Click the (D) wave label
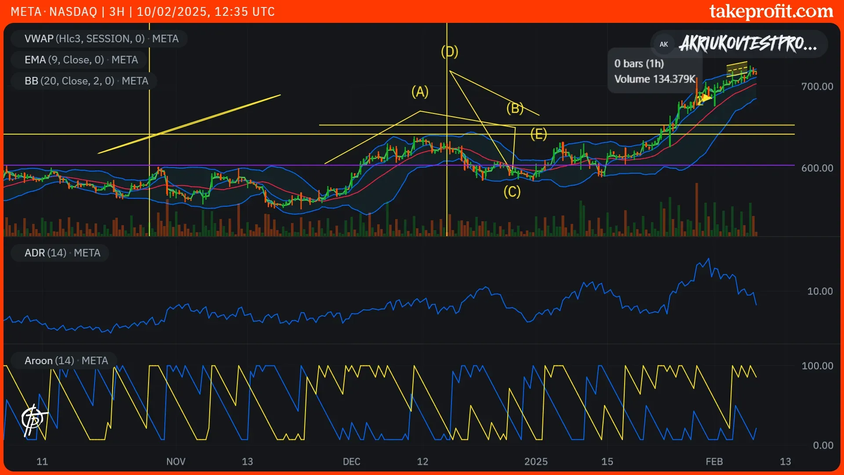This screenshot has height=475, width=844. 449,52
